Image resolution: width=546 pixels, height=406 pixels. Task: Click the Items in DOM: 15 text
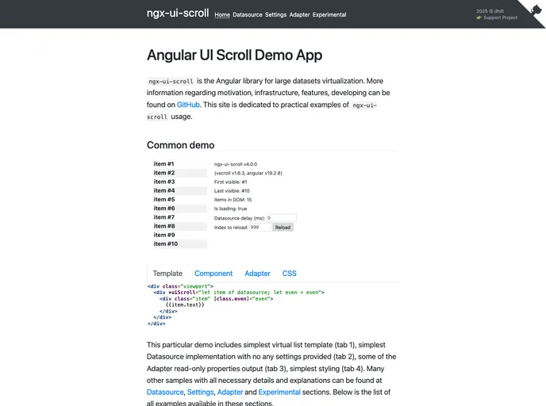pos(233,200)
